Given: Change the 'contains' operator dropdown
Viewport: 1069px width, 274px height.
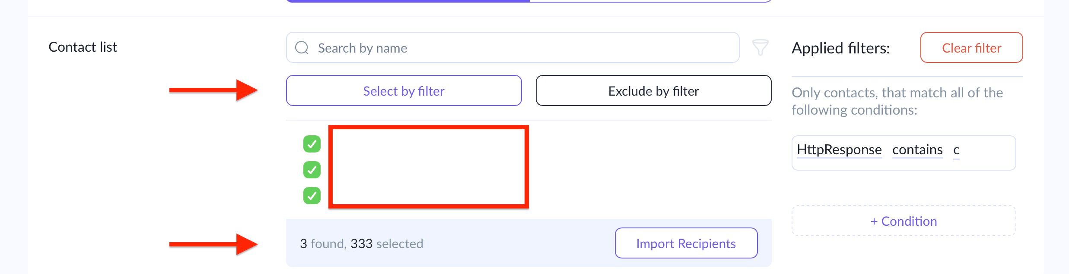Looking at the screenshot, I should [x=917, y=150].
